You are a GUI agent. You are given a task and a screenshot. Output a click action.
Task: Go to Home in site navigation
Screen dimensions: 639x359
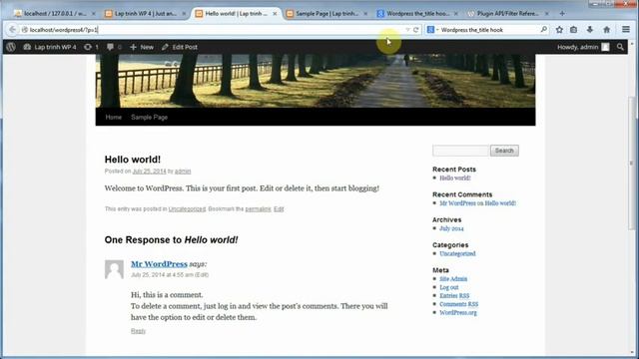coord(113,118)
